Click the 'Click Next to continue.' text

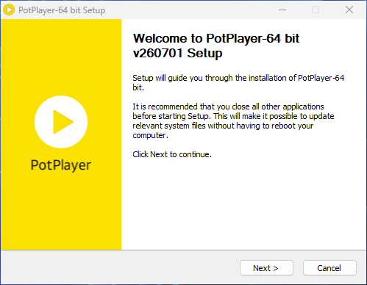pos(172,154)
